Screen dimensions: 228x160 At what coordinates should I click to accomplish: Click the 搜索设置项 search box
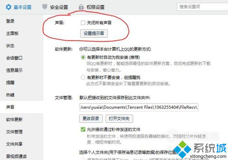tap(202, 7)
